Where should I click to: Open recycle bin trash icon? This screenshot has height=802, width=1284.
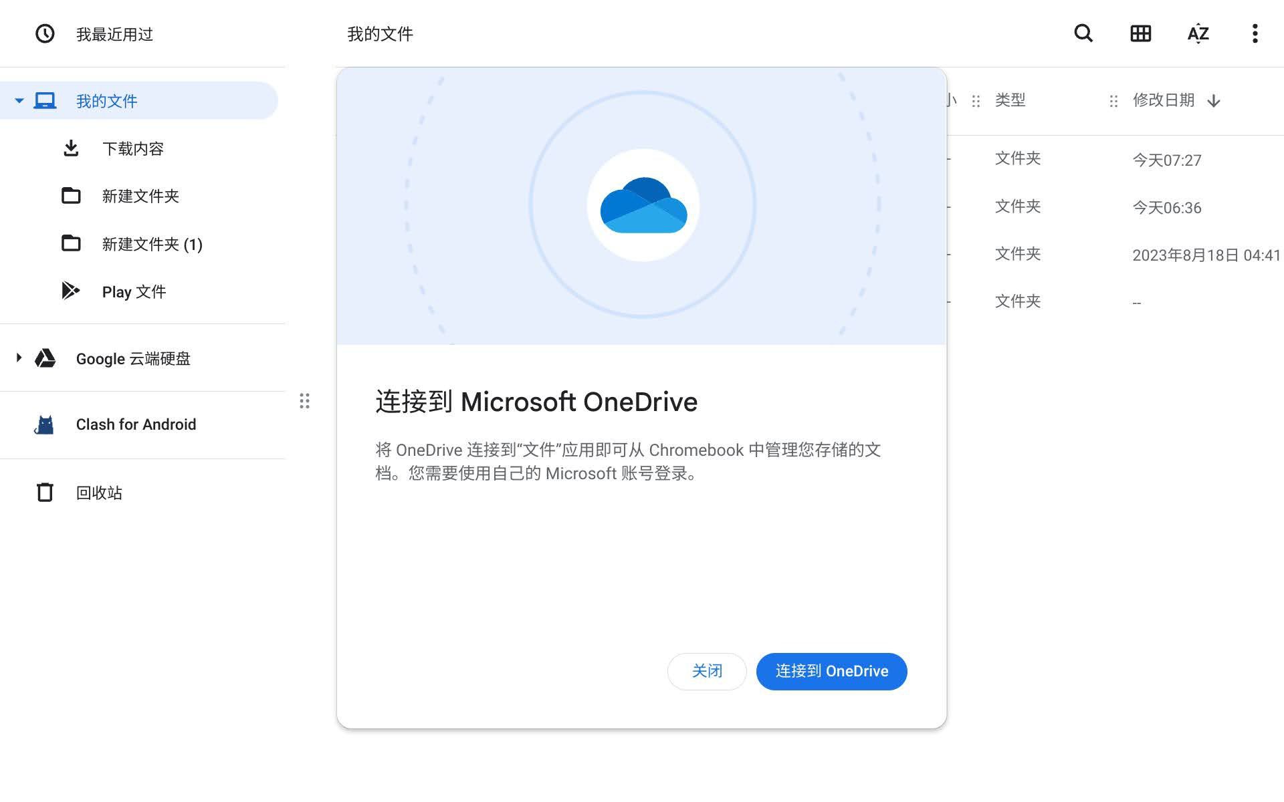pyautogui.click(x=44, y=493)
